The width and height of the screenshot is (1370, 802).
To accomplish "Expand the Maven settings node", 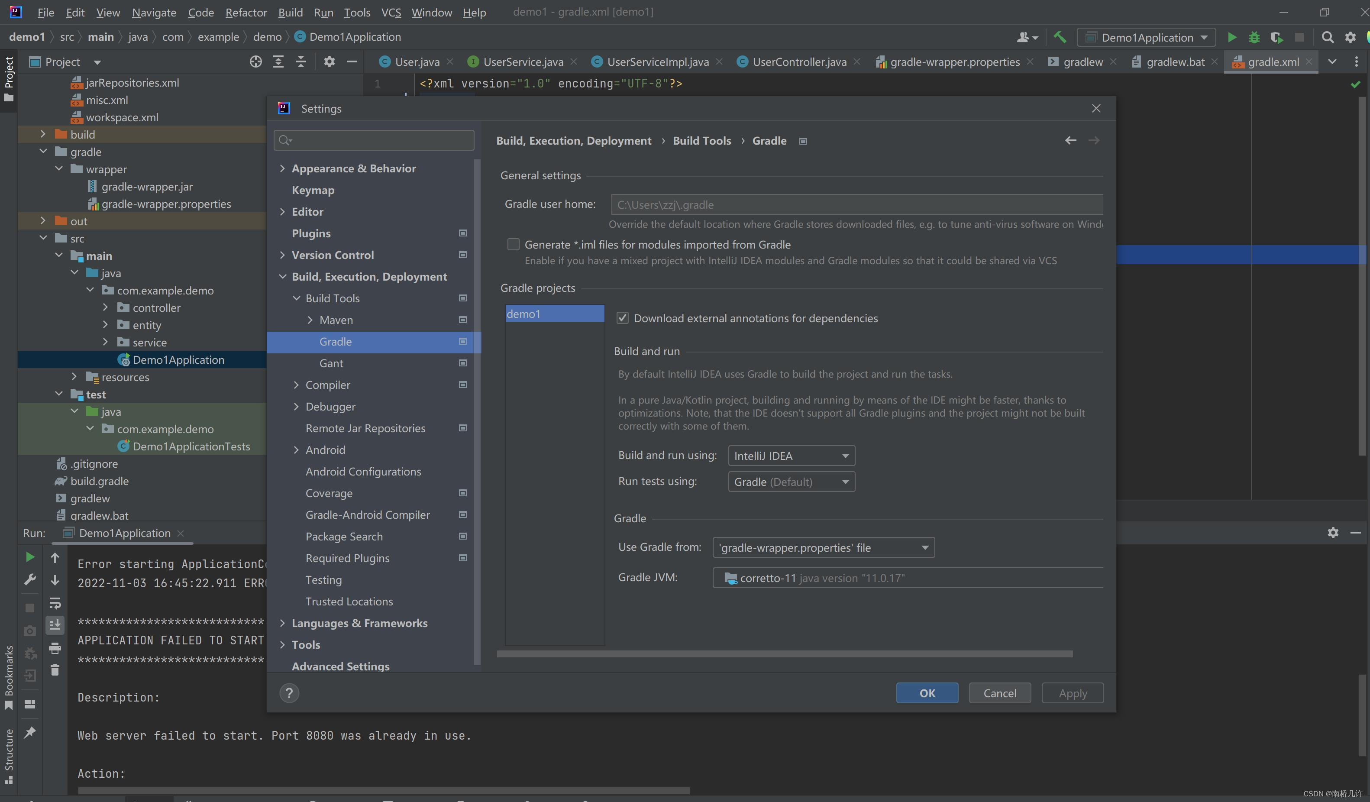I will (x=310, y=320).
